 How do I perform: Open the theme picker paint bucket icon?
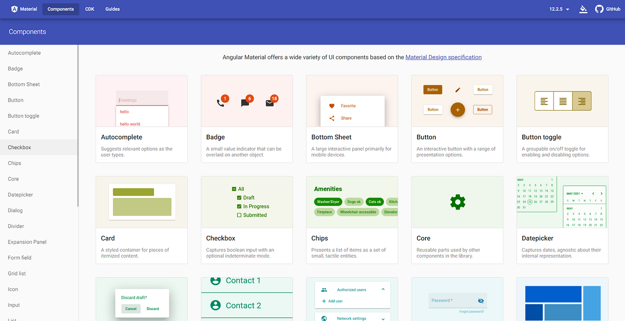(583, 9)
